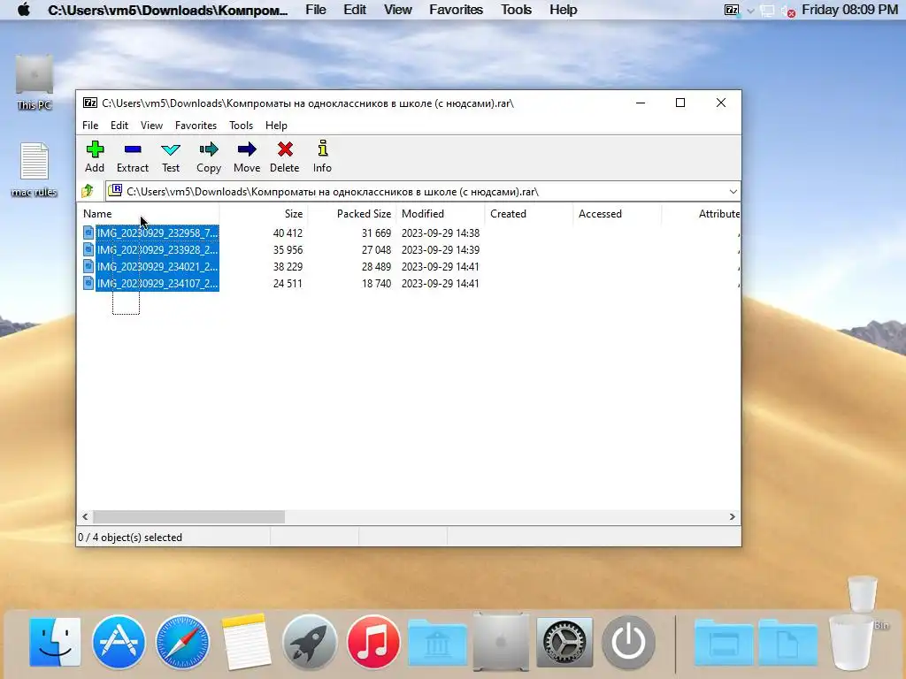Click the volume muted tray icon

pos(788,11)
